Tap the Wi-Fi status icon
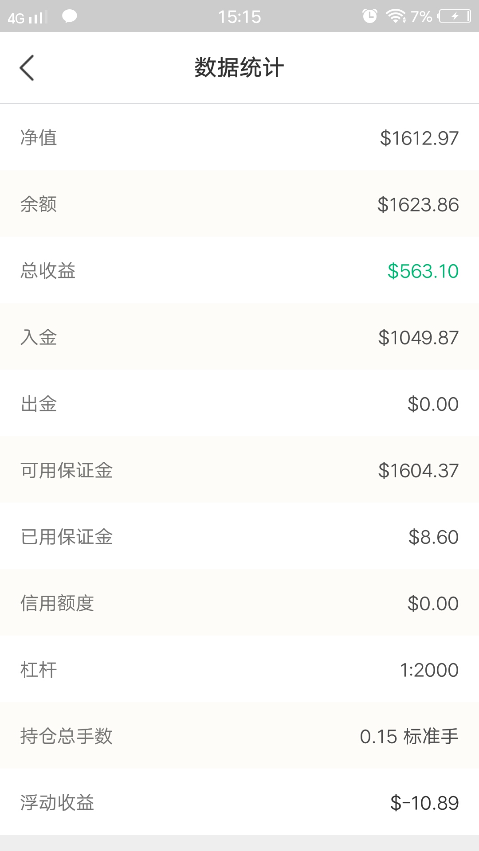This screenshot has width=479, height=851. click(x=396, y=16)
